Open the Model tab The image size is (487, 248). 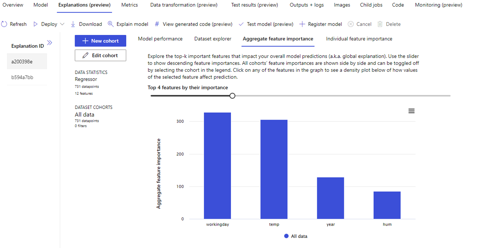41,5
